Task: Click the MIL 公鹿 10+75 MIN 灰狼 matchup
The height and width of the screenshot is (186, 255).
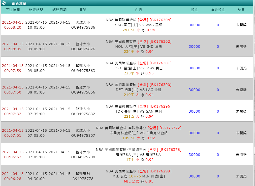Action: tap(139, 176)
